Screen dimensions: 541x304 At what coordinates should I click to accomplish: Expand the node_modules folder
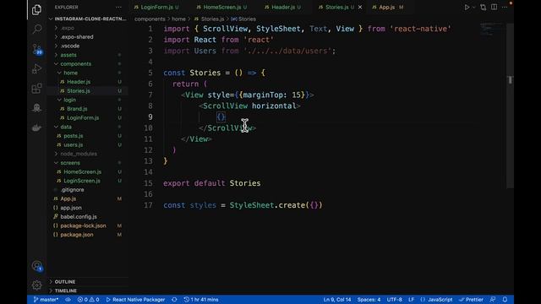(79, 154)
